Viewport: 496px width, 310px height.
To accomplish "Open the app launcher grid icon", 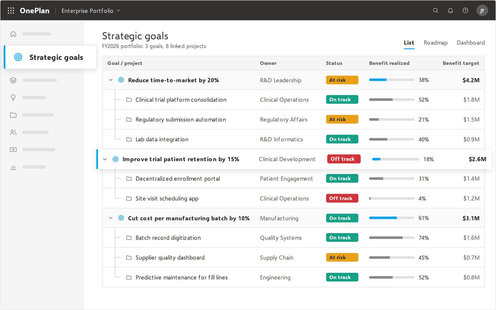I will point(11,11).
